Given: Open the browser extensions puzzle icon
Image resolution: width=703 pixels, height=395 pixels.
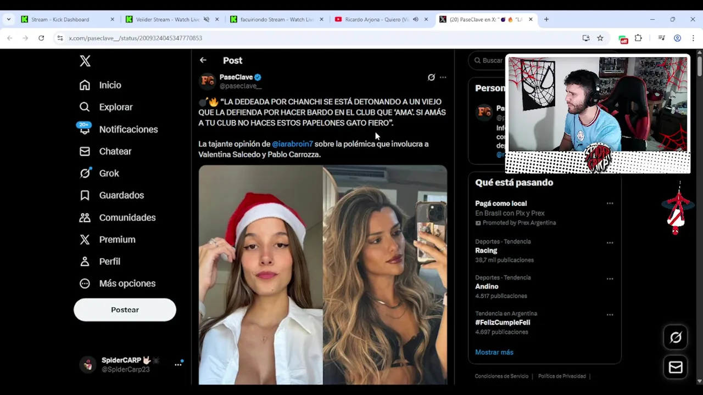Looking at the screenshot, I should coord(638,38).
